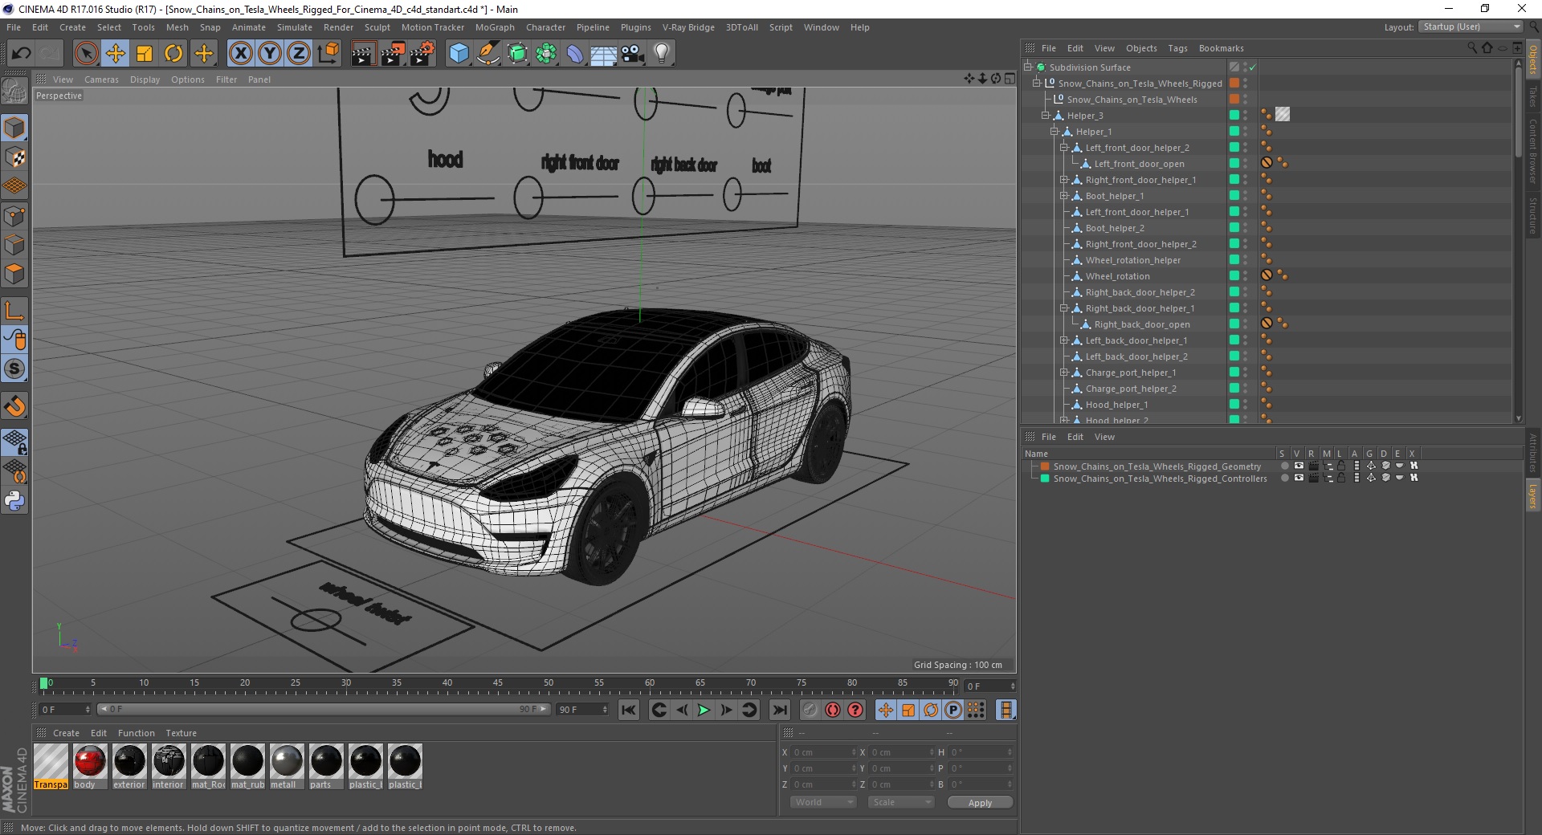Open the Simulate menu
The image size is (1542, 835).
295,27
